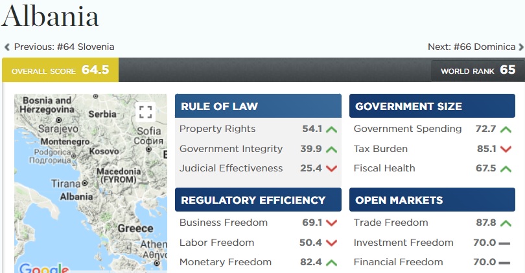Select the Open Markets section header
Viewport: 525px width, 273px height.
click(432, 200)
